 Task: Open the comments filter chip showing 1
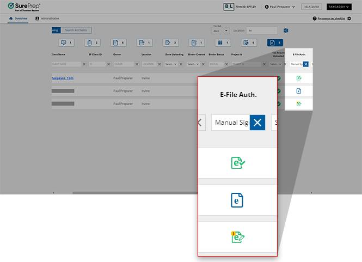66,42
